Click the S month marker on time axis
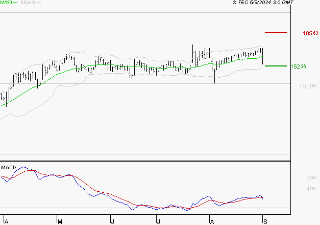This screenshot has height=225, width=320. click(265, 222)
